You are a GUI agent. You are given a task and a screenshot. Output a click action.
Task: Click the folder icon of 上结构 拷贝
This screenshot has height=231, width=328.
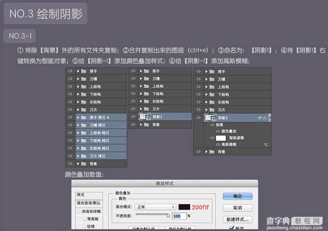tap(84, 133)
